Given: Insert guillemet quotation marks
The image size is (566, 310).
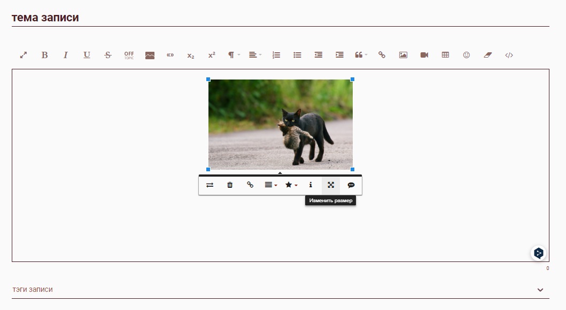Looking at the screenshot, I should (170, 55).
